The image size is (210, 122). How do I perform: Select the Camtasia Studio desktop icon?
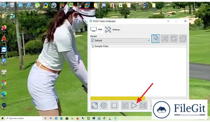pos(70,7)
